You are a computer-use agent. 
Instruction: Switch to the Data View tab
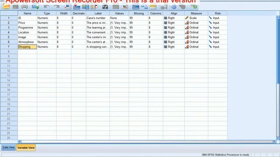click(9, 147)
